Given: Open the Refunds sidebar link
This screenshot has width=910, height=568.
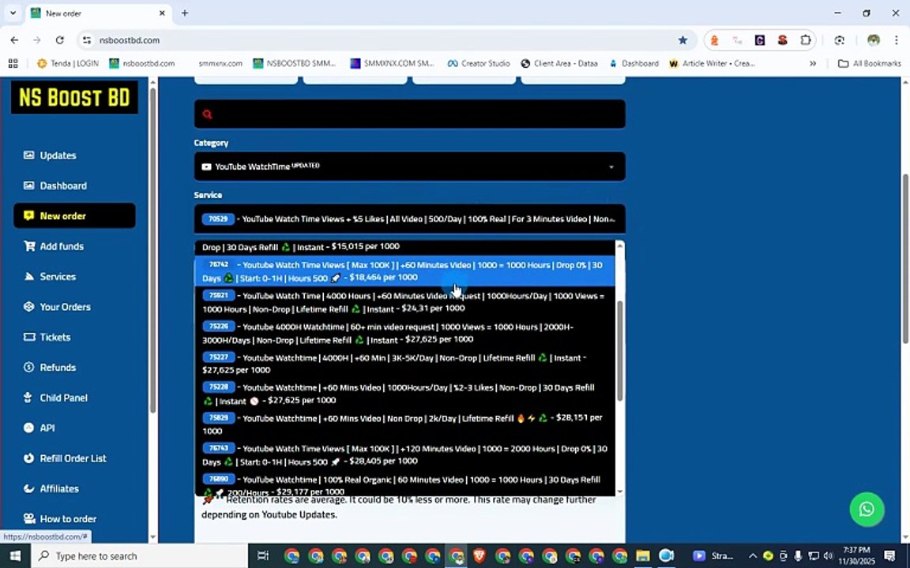Looking at the screenshot, I should pos(58,368).
